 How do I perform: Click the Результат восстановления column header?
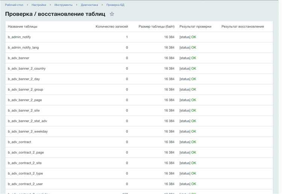(243, 27)
